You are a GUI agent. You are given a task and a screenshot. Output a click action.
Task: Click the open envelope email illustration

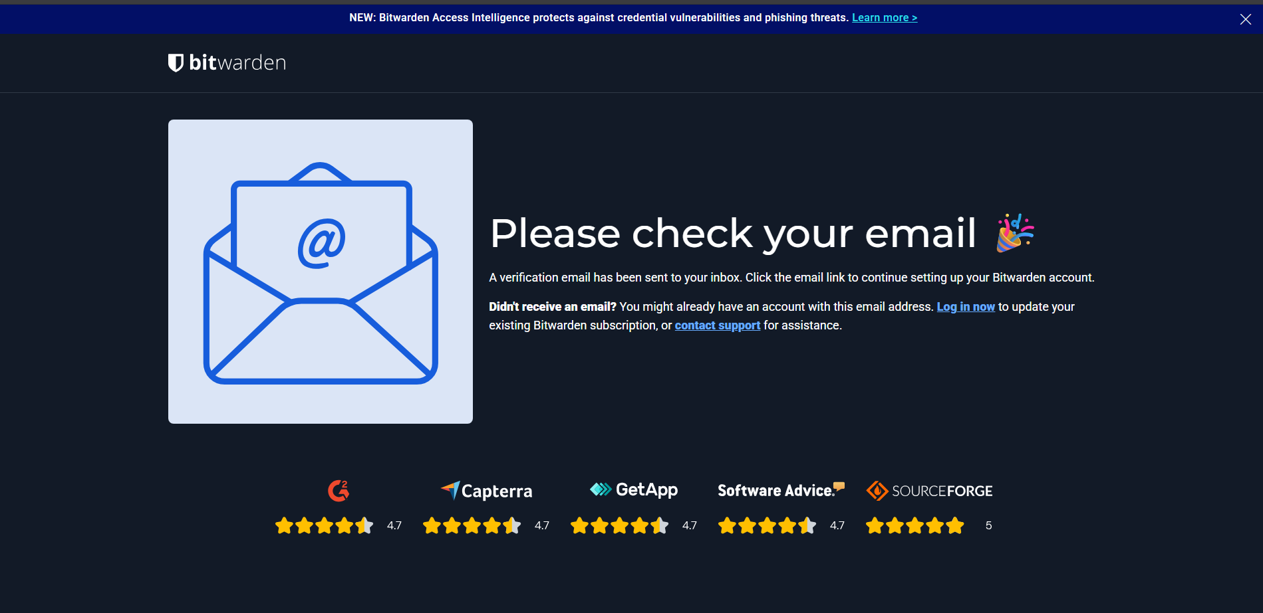[321, 272]
